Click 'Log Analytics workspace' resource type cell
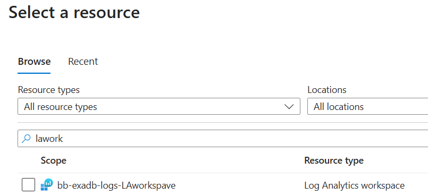428x195 pixels. [354, 185]
